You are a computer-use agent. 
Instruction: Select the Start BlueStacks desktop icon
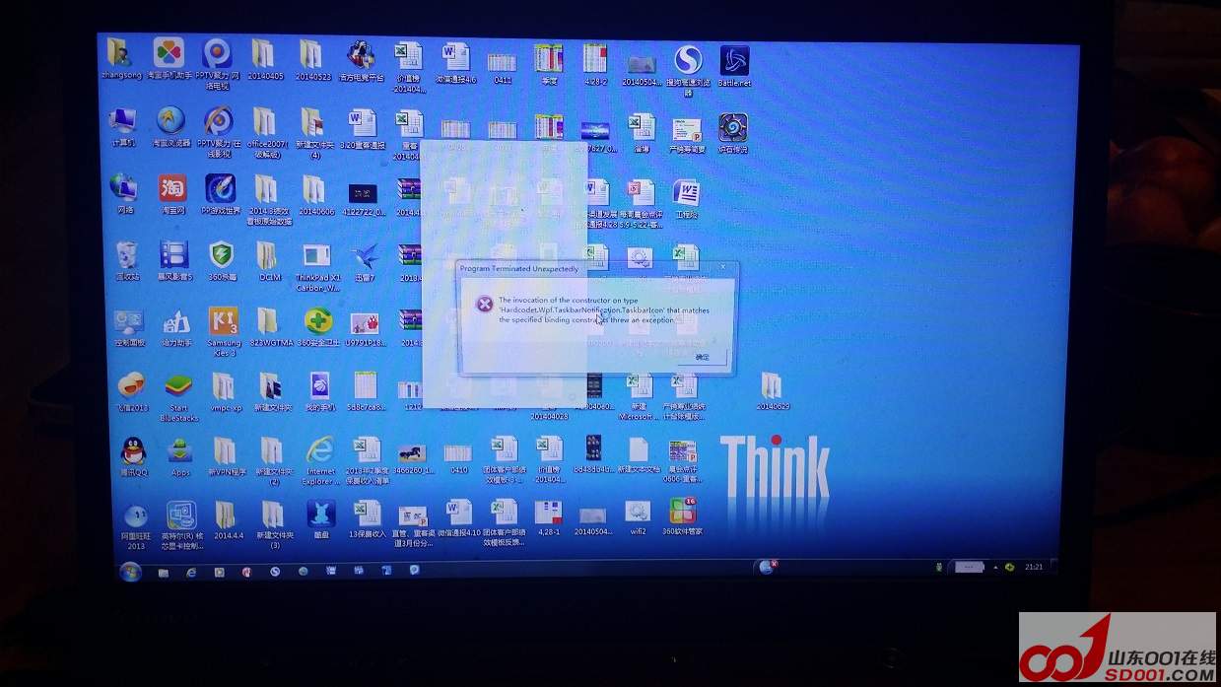tap(178, 387)
